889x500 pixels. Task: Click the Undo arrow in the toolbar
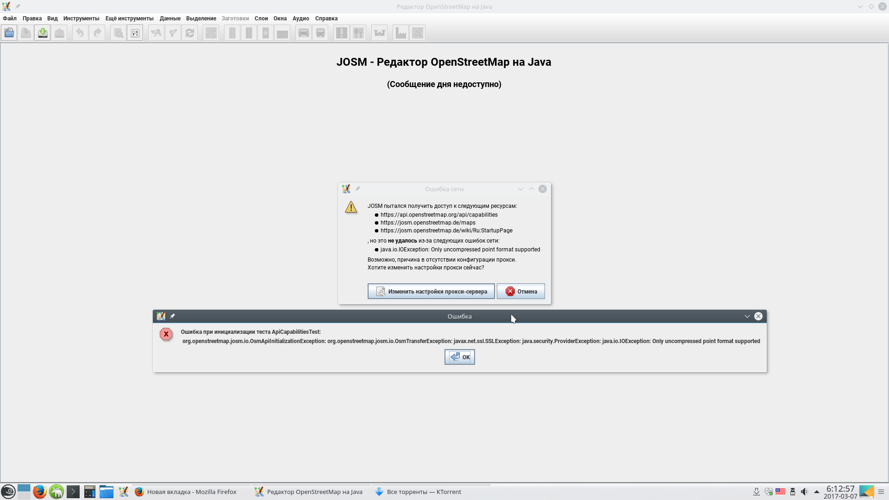pyautogui.click(x=80, y=33)
